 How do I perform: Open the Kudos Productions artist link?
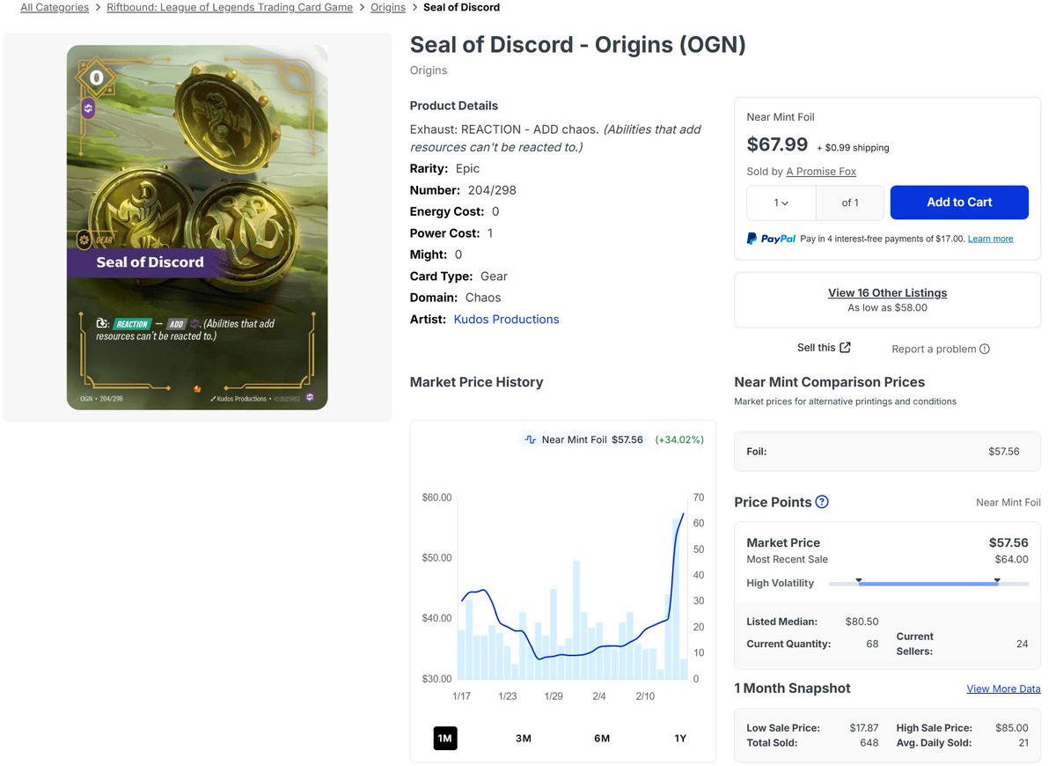pos(505,319)
